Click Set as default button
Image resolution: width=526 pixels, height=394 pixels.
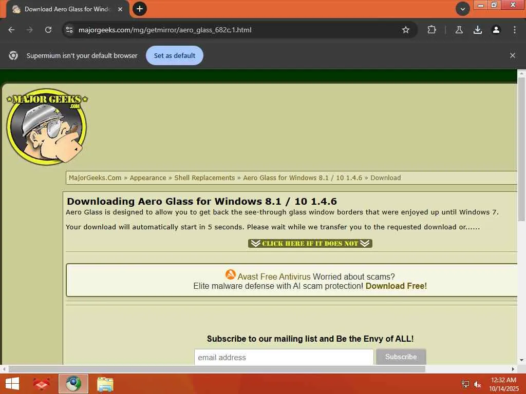click(175, 55)
